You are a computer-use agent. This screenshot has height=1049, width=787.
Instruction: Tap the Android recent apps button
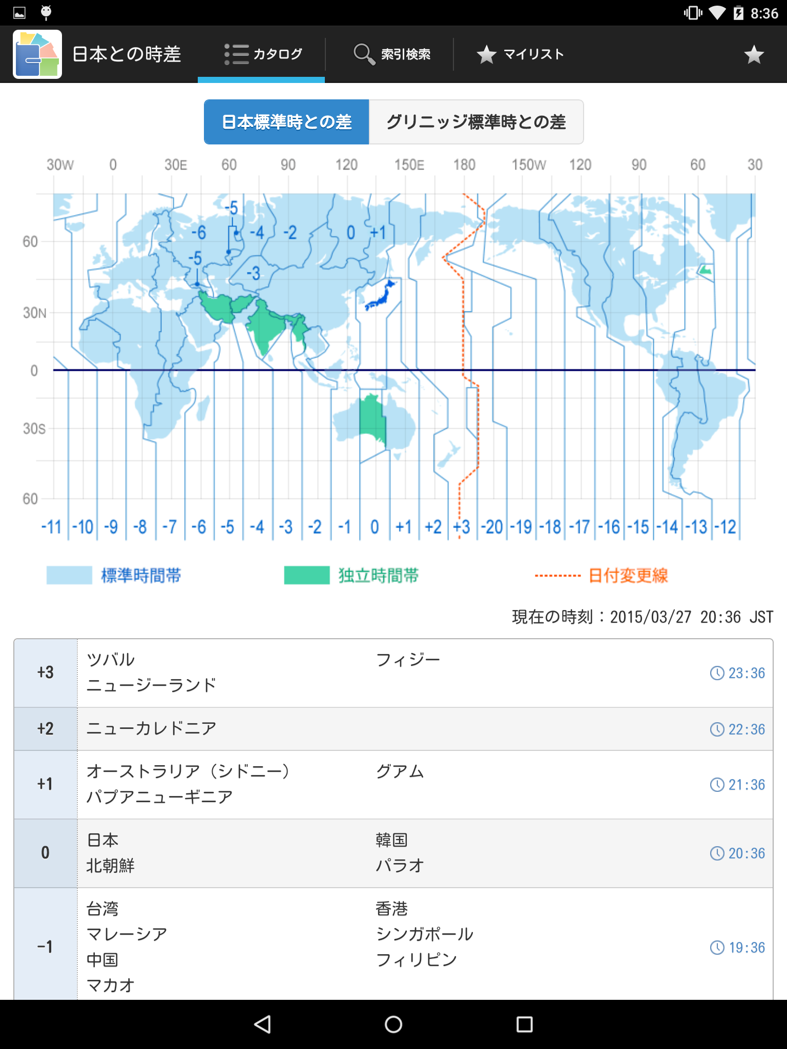point(525,1024)
